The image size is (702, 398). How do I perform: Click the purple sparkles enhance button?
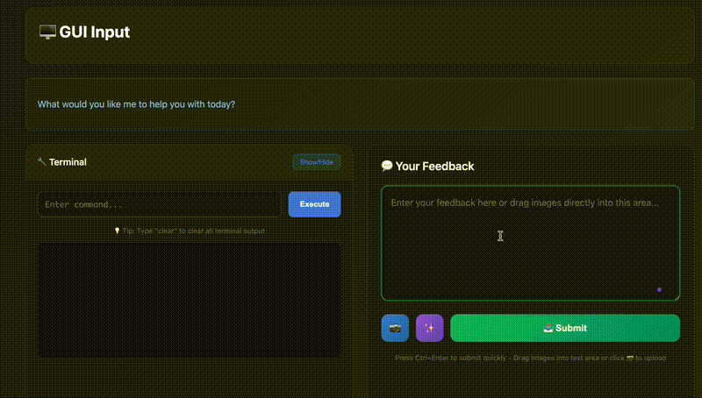[x=429, y=328]
